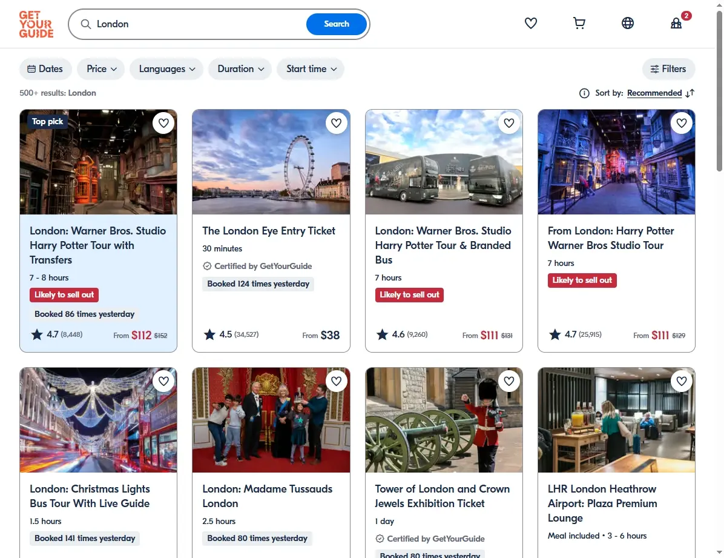Viewport: 724px width, 558px height.
Task: Open the GetYourGuide home logo
Action: coord(36,24)
